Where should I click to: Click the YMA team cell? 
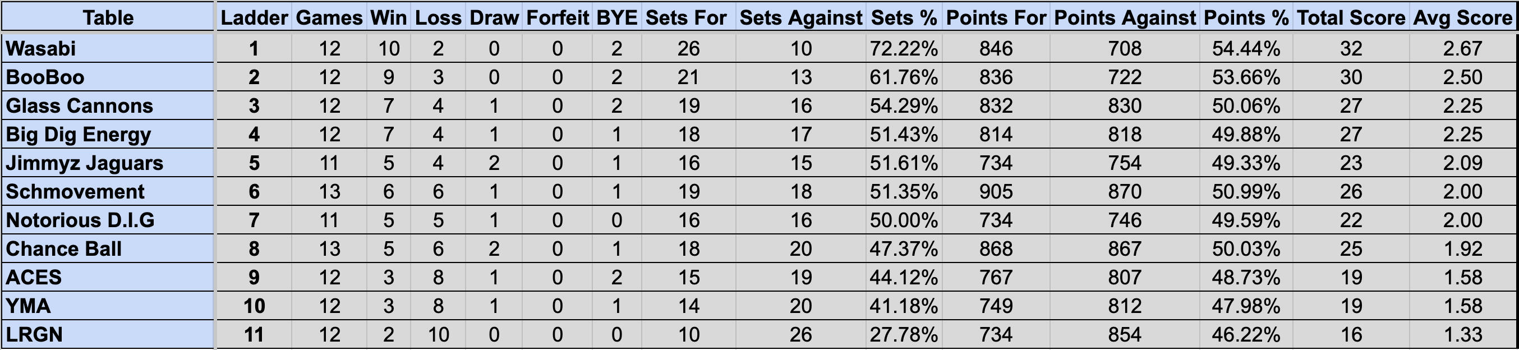point(107,306)
